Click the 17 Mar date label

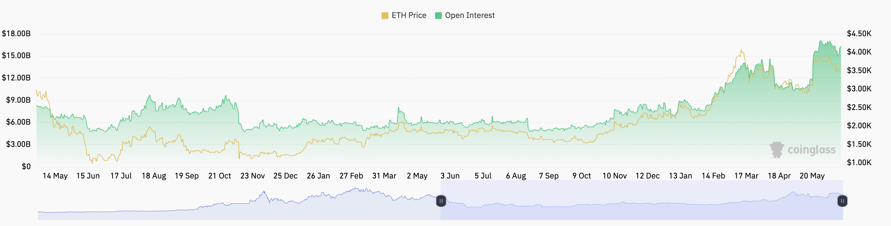tap(746, 176)
